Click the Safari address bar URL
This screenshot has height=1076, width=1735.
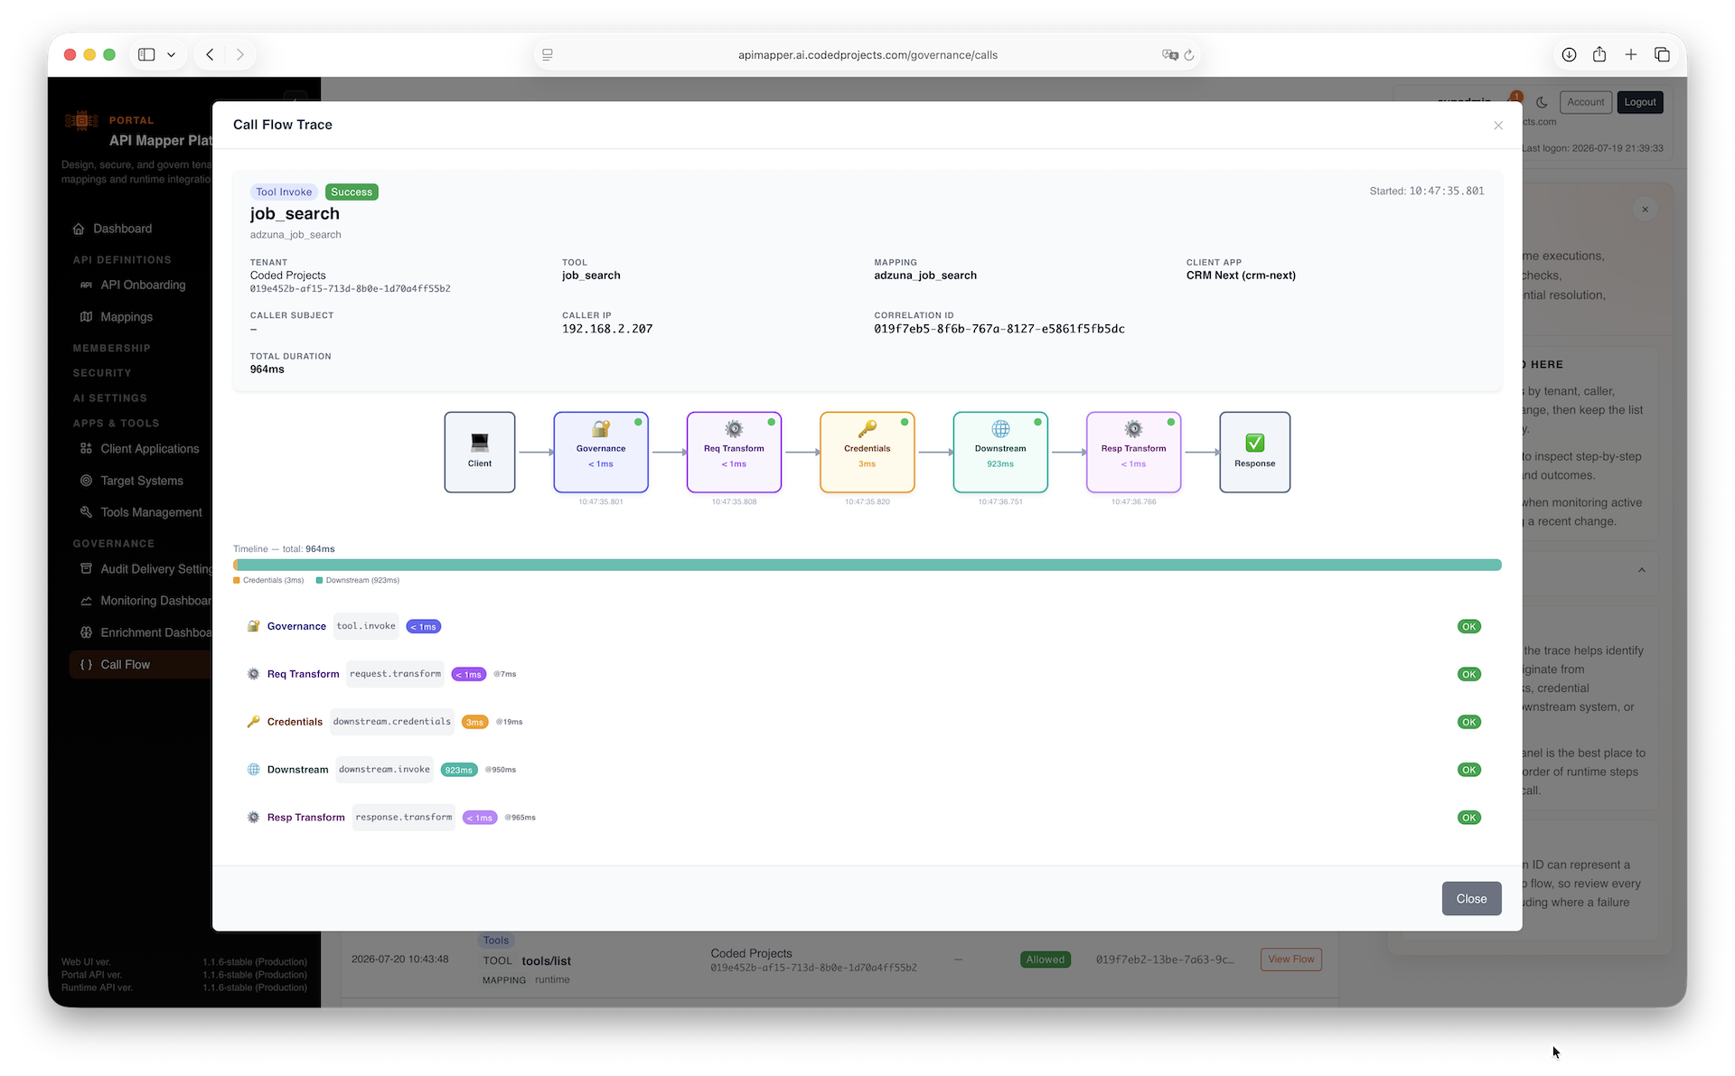click(x=867, y=55)
